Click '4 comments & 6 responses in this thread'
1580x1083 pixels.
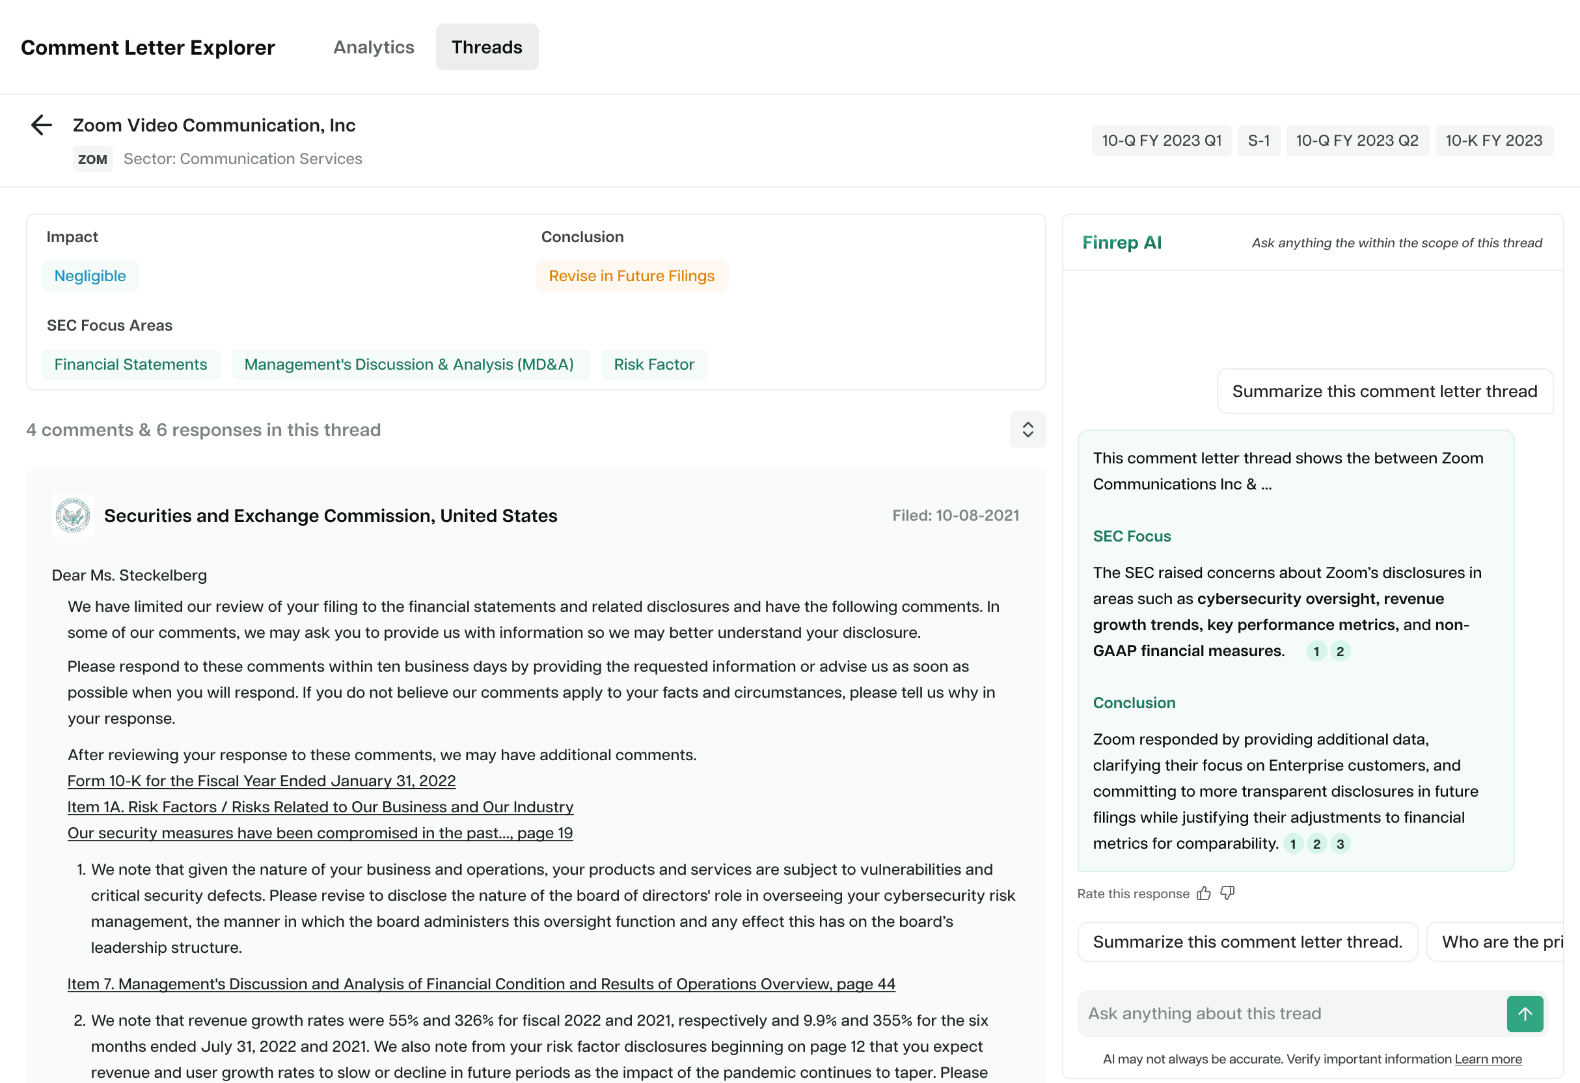pyautogui.click(x=203, y=430)
